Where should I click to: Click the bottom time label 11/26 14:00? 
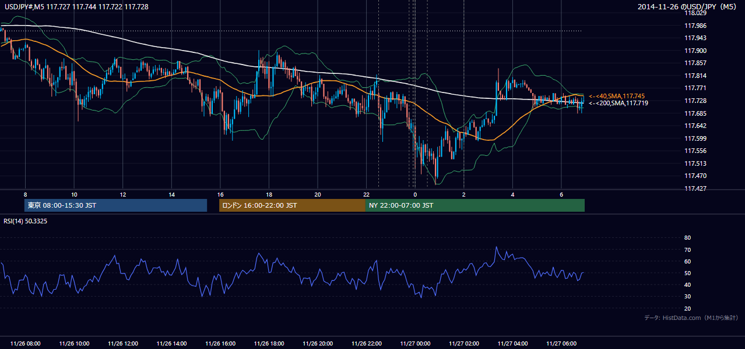tap(171, 344)
